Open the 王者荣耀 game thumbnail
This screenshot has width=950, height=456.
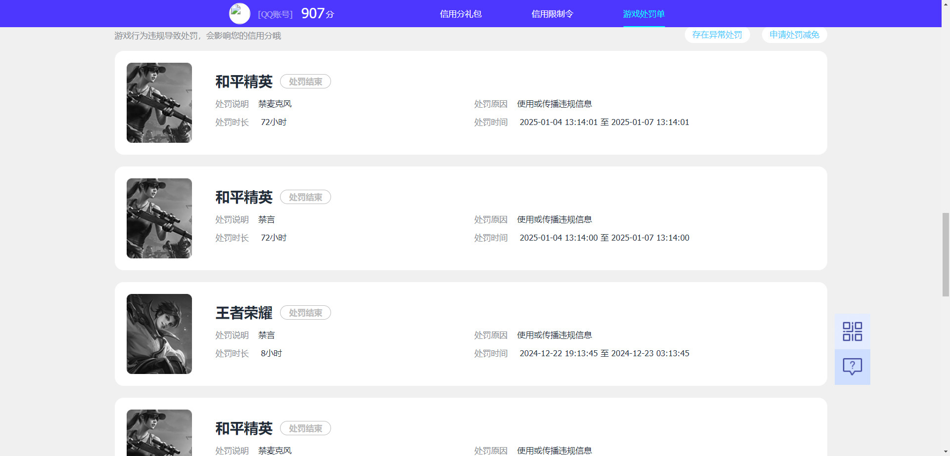click(x=159, y=334)
